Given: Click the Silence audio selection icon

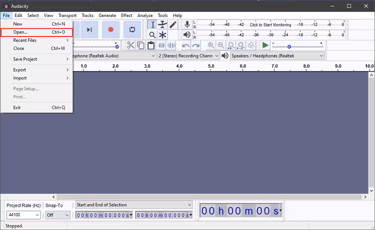Looking at the screenshot, I should (171, 45).
